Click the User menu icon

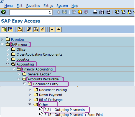[x=4, y=29]
